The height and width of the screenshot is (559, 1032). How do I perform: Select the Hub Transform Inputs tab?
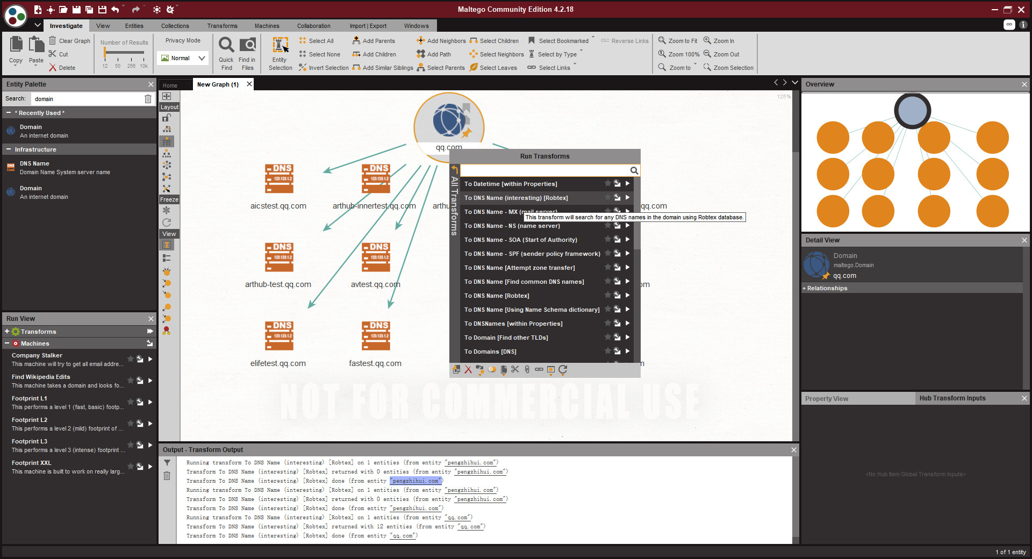click(x=952, y=398)
